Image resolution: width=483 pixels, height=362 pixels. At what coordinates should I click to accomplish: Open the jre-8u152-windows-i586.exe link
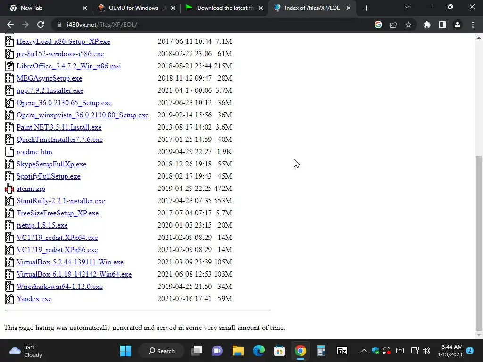pos(60,54)
